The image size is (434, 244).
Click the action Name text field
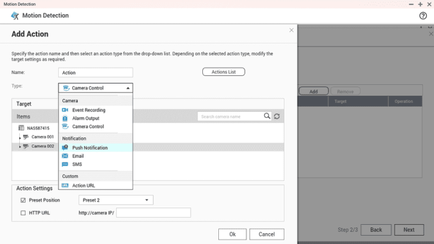(96, 73)
